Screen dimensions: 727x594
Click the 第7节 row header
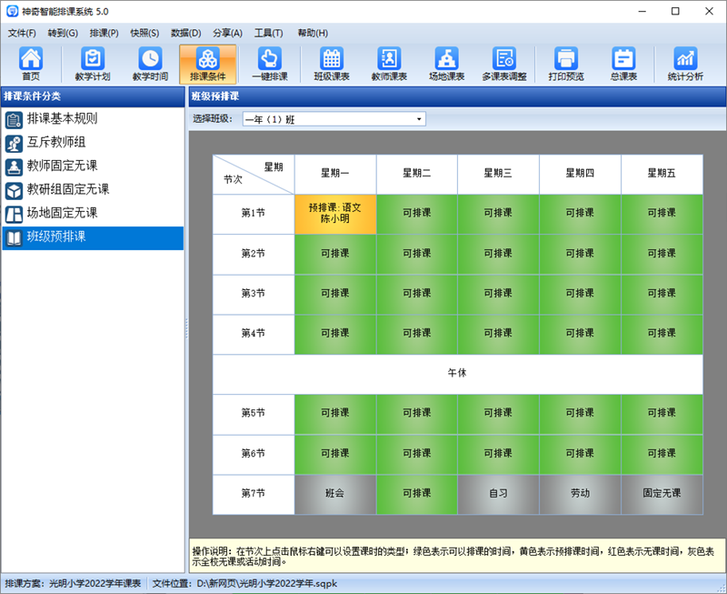(254, 494)
